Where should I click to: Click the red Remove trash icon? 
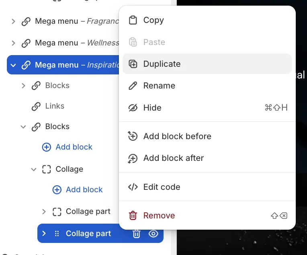point(133,216)
